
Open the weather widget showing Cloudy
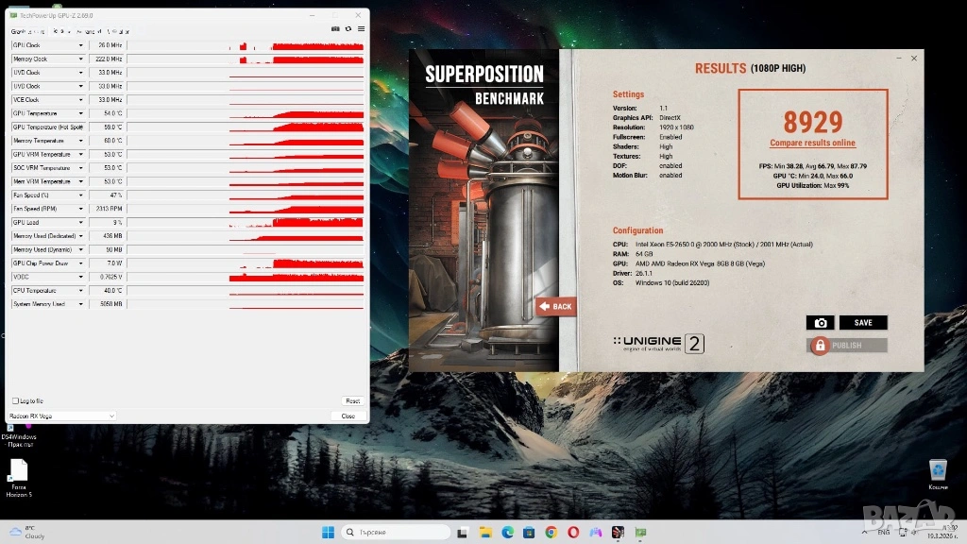(27, 533)
